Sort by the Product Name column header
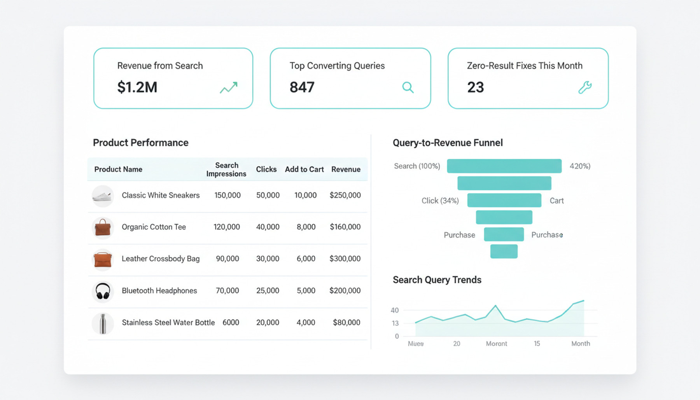 pos(118,169)
